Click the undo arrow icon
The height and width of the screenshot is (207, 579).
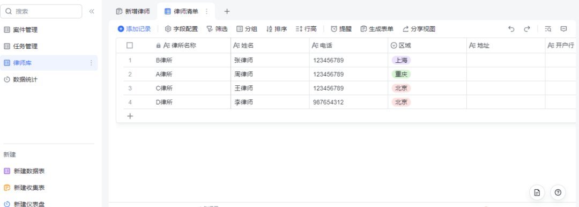[511, 29]
